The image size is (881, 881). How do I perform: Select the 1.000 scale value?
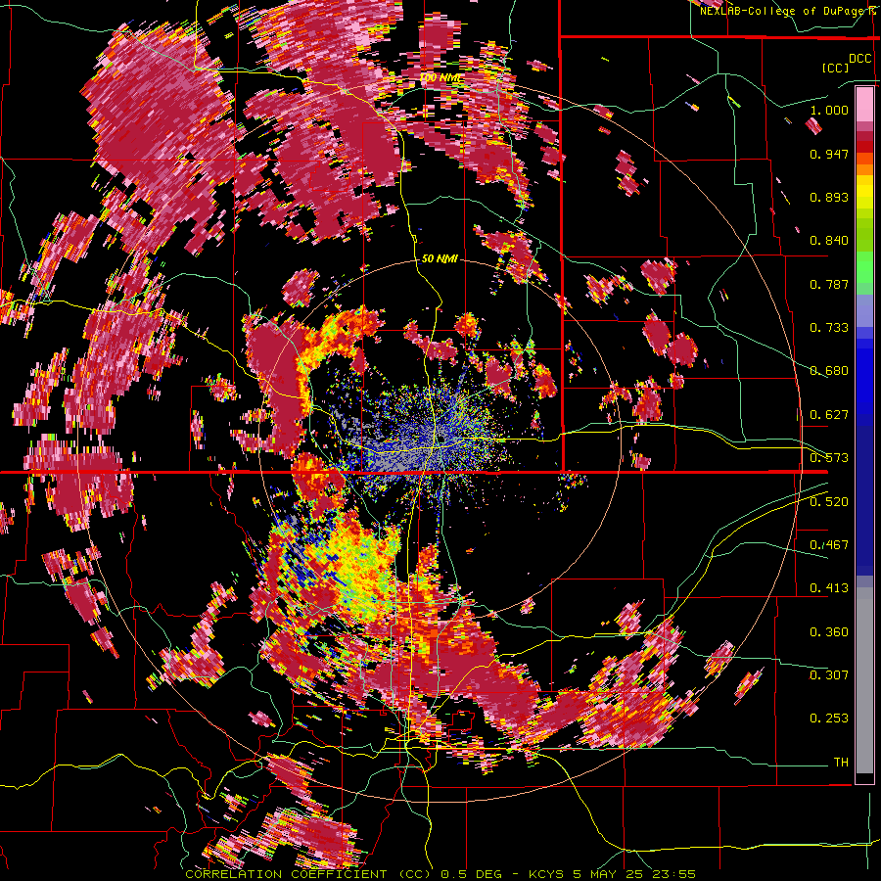[x=829, y=110]
